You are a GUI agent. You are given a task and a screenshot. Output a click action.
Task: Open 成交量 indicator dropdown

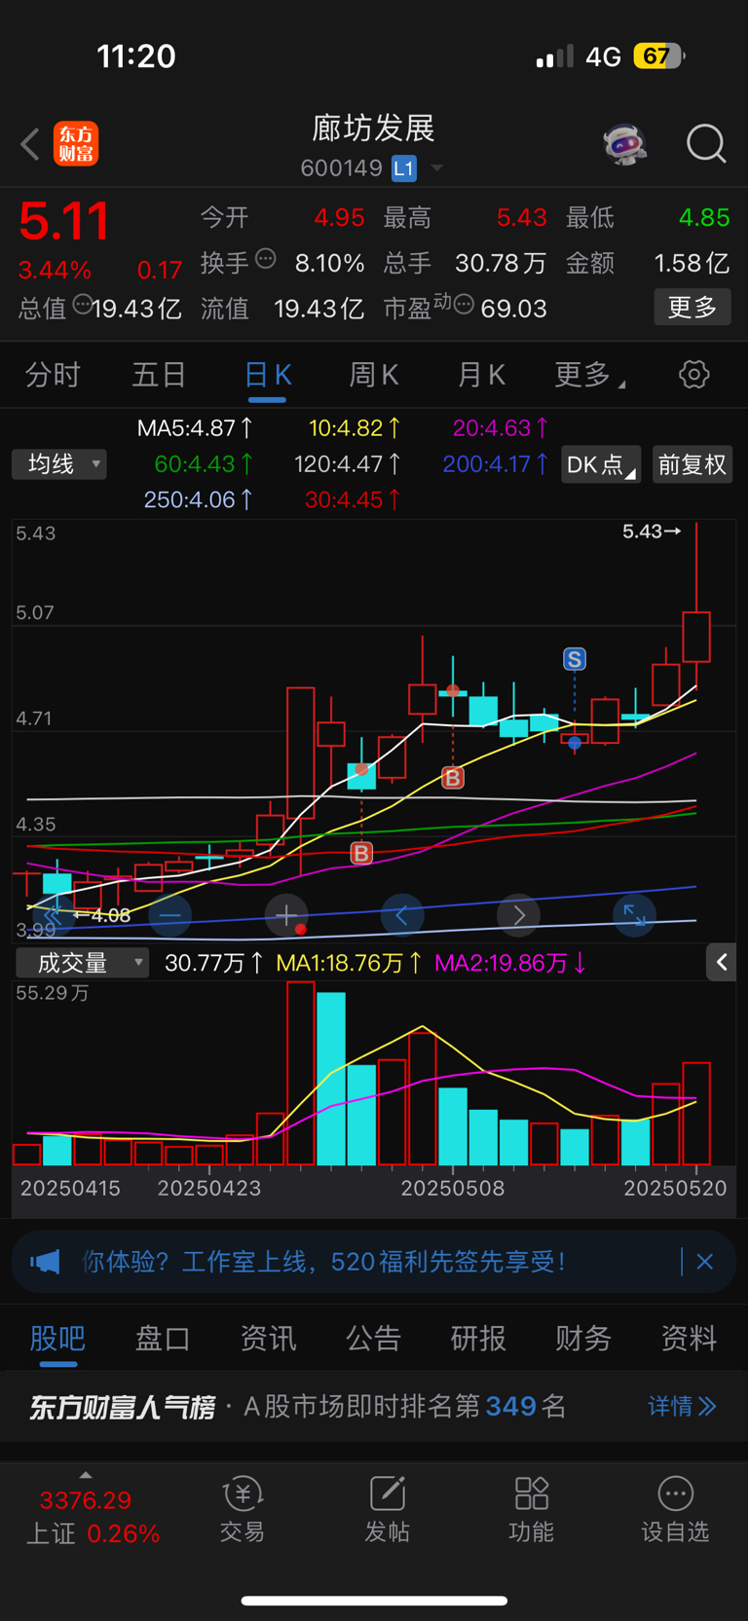83,963
